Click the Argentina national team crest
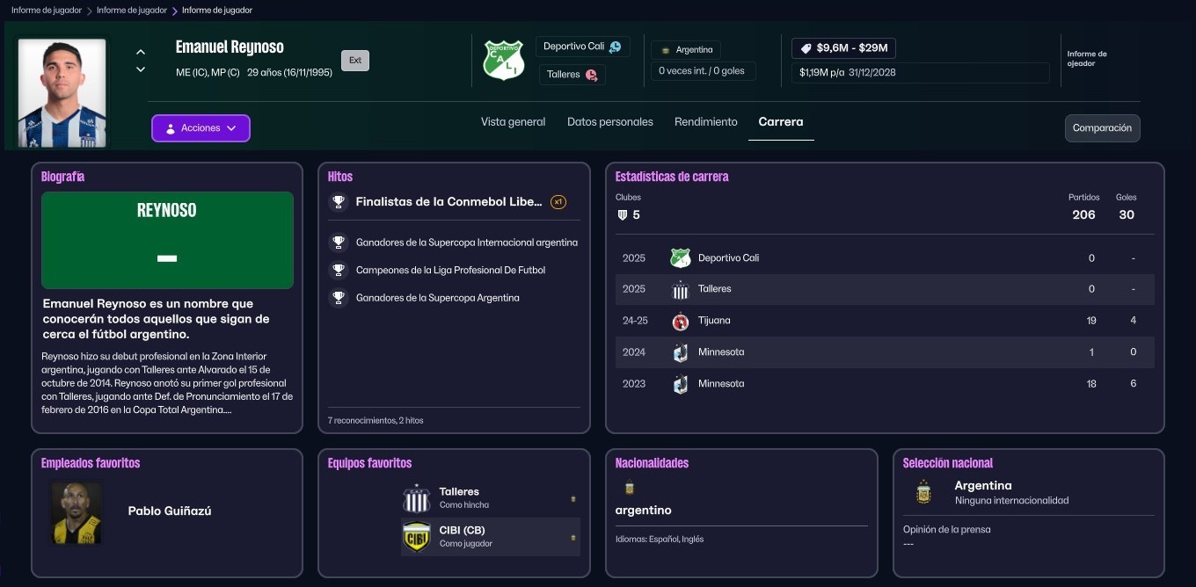This screenshot has width=1196, height=587. point(923,492)
